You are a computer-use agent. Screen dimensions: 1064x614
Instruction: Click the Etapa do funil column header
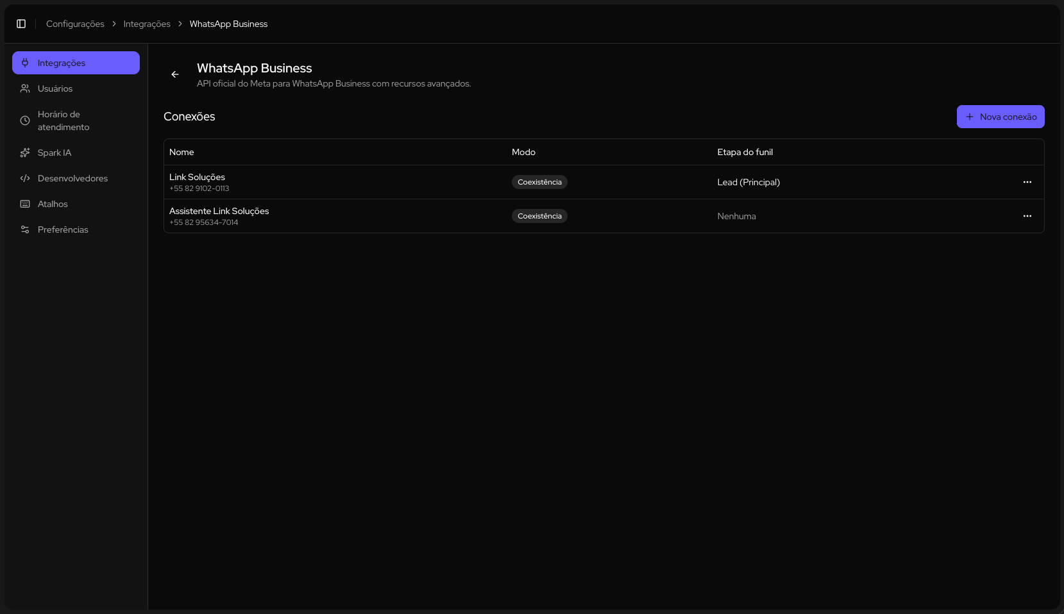745,152
